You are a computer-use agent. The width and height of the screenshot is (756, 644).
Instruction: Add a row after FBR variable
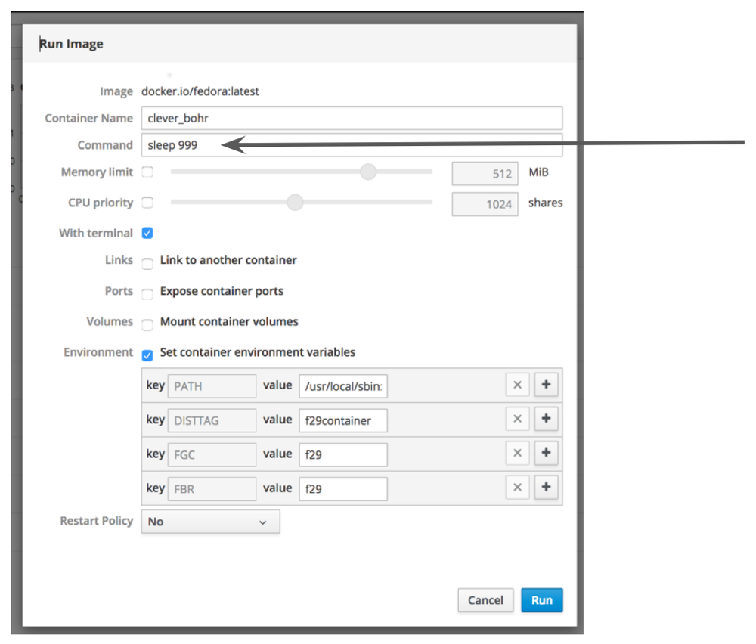(547, 488)
